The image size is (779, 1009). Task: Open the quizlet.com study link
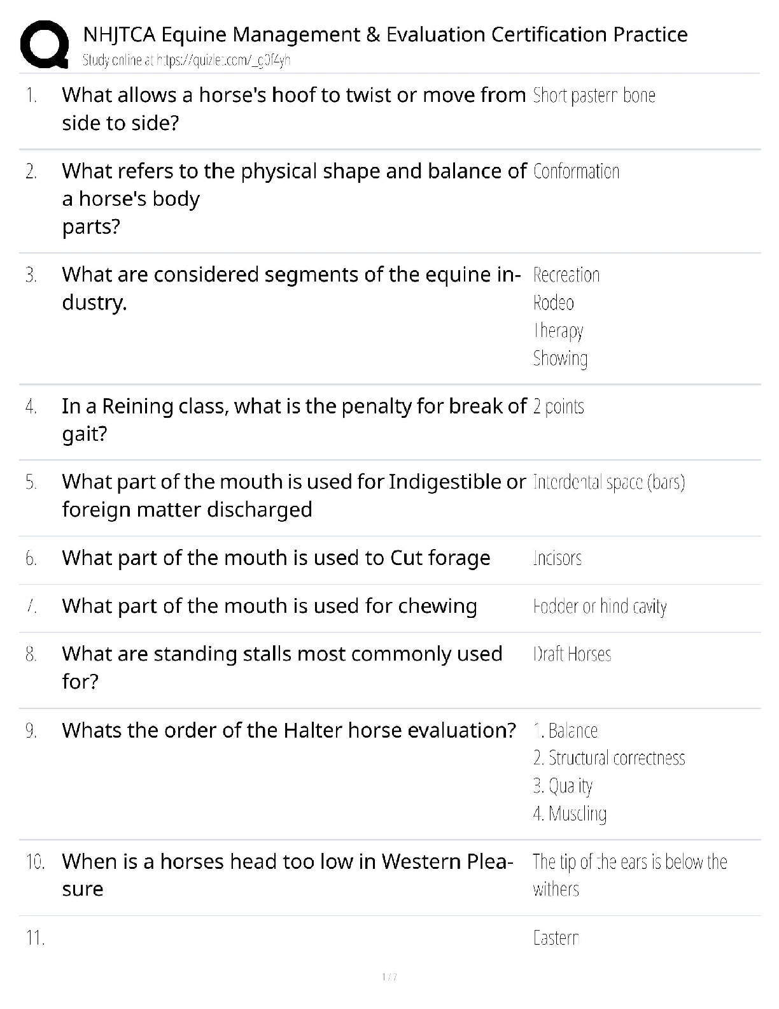187,61
